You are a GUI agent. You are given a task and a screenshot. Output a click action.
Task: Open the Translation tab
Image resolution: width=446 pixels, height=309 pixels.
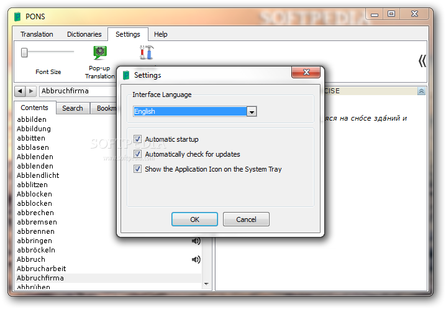(x=37, y=34)
